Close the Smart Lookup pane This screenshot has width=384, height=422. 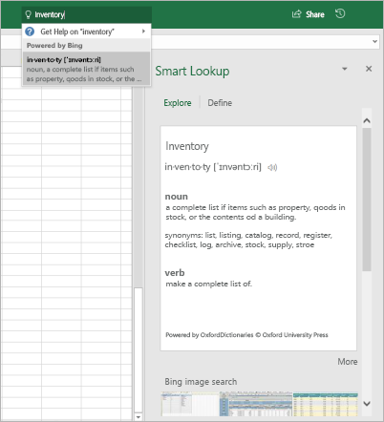pyautogui.click(x=369, y=69)
